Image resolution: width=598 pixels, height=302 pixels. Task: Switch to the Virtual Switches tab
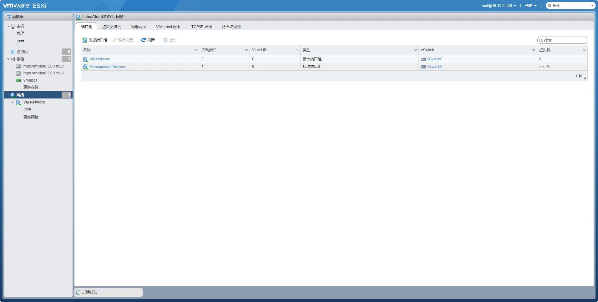[111, 27]
